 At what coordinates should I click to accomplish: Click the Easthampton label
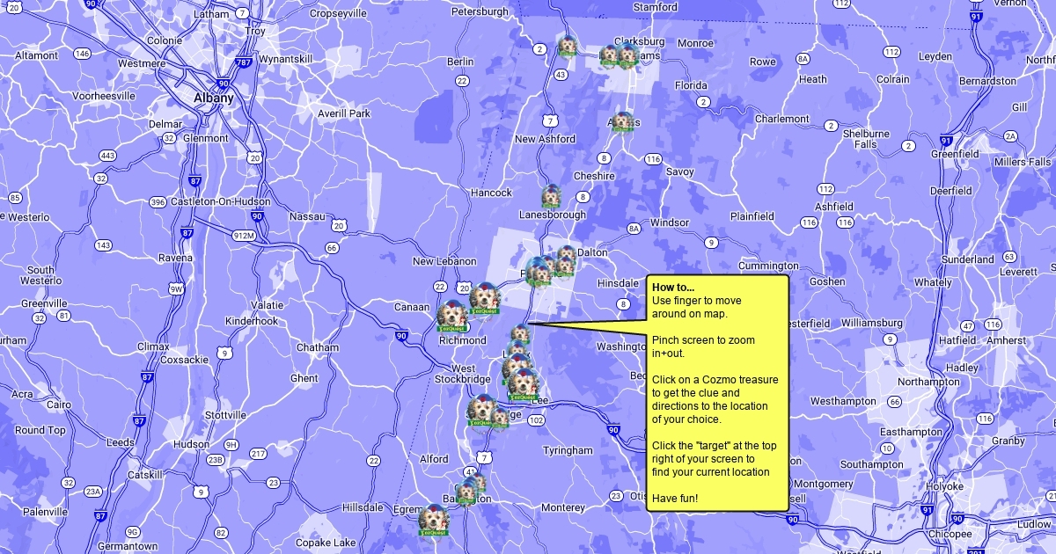(911, 432)
